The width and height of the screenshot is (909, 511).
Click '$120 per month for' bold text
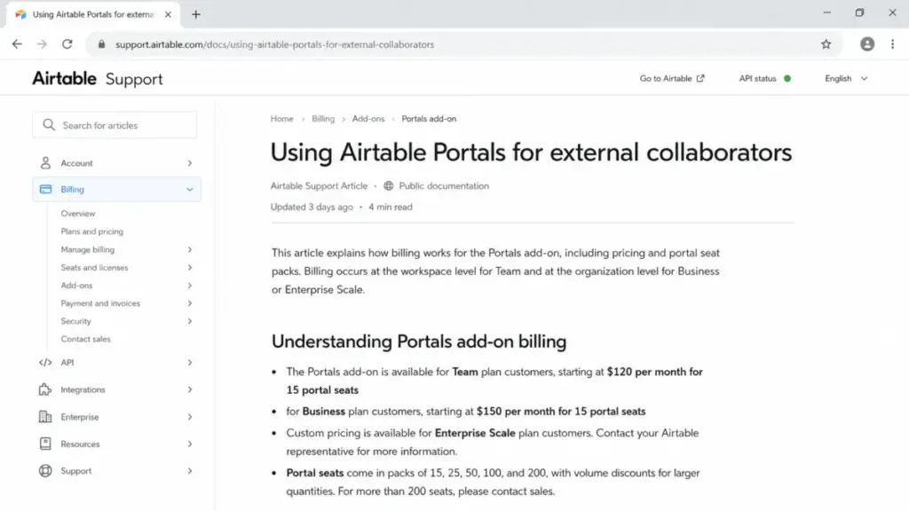(654, 372)
